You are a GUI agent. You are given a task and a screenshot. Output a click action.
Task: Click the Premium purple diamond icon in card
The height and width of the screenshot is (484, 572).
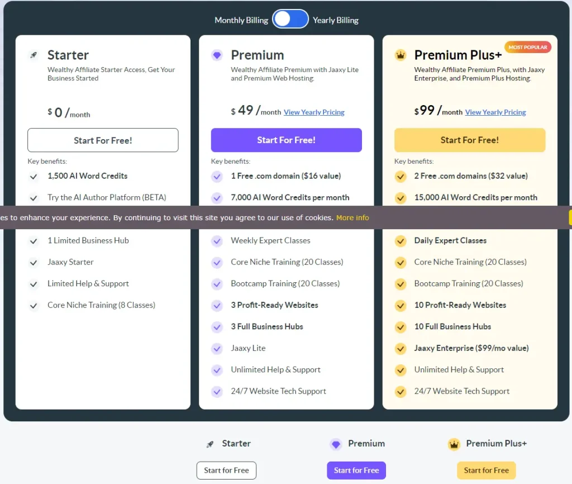click(217, 55)
